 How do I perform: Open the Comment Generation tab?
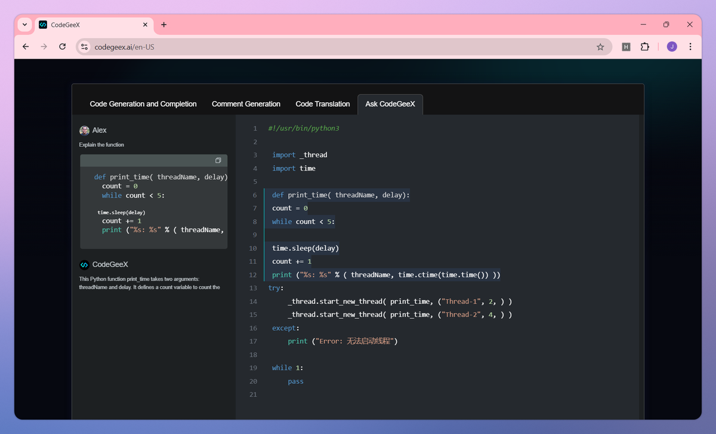[x=246, y=104]
